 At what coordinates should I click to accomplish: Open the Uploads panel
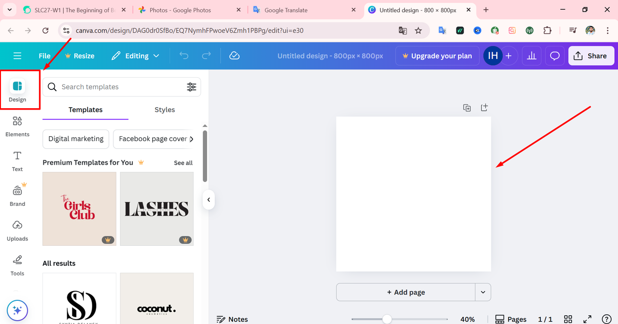(17, 231)
